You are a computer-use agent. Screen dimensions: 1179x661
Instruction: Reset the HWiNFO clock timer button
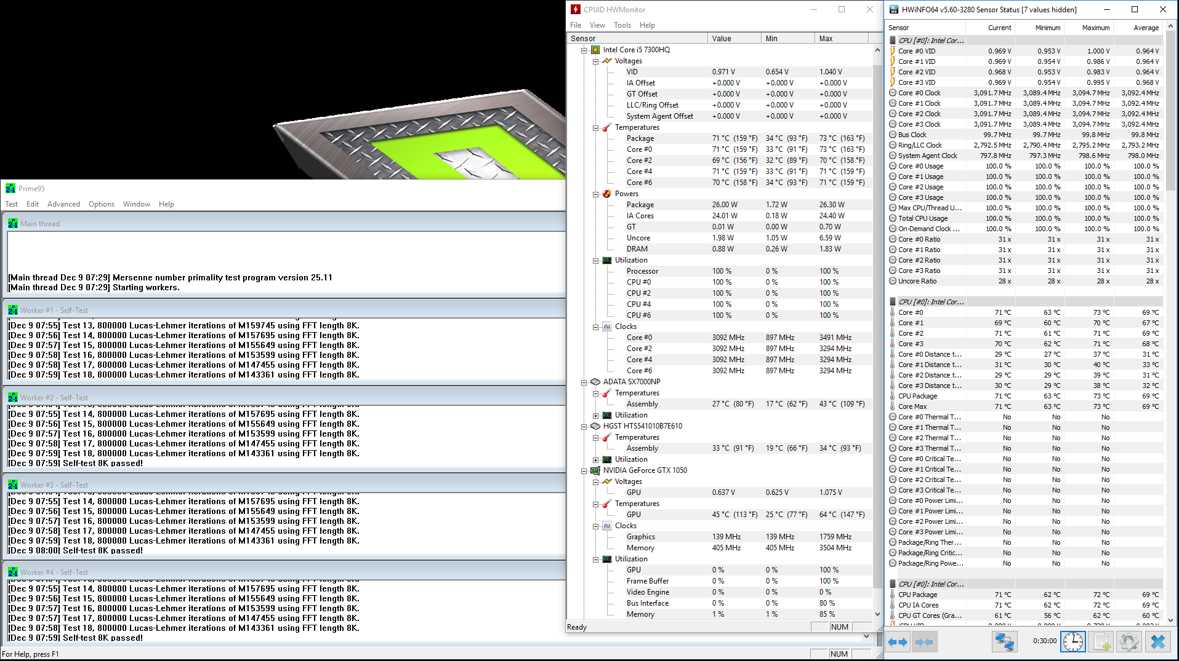point(1073,642)
